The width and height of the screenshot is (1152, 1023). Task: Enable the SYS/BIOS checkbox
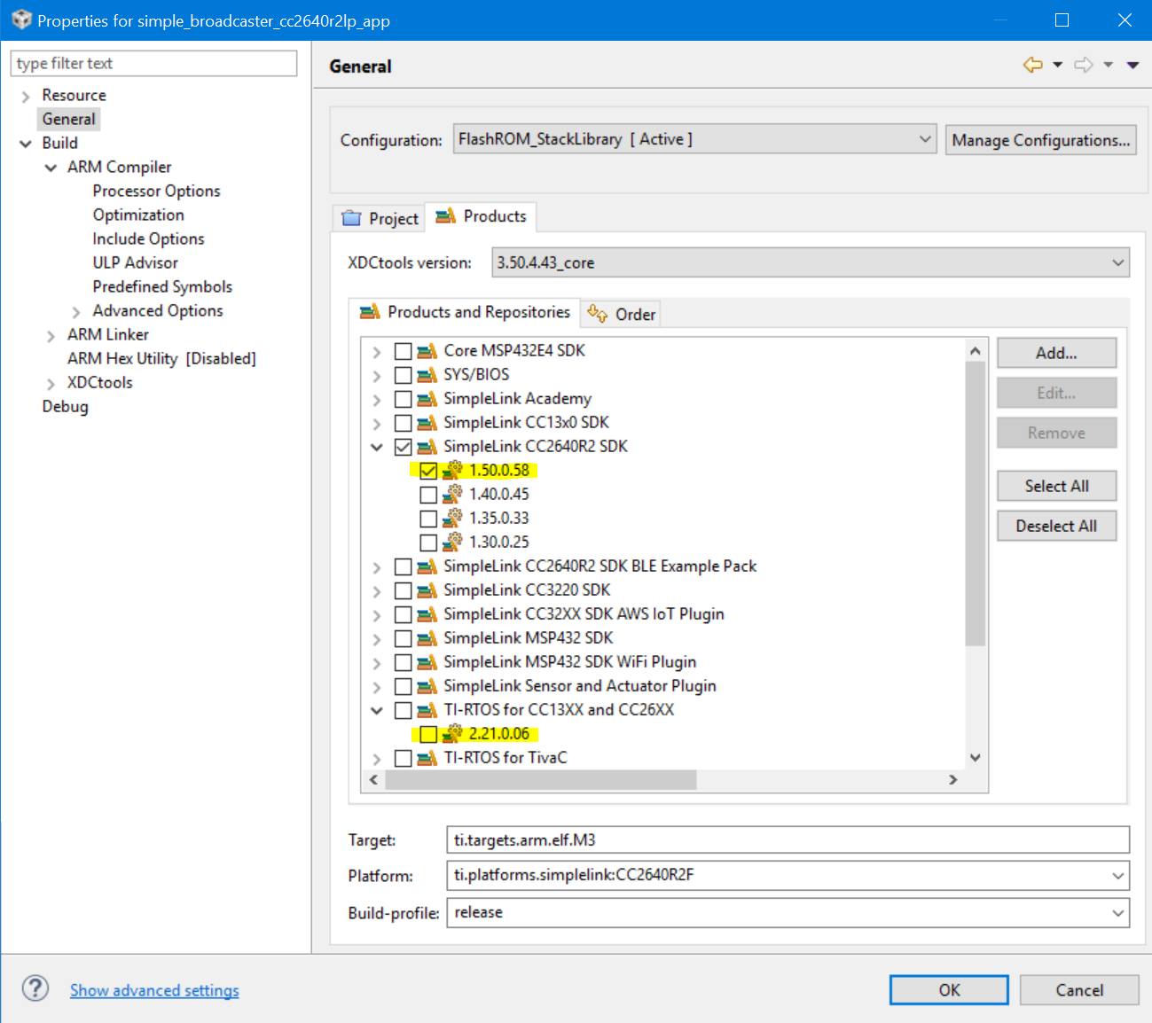pyautogui.click(x=404, y=375)
